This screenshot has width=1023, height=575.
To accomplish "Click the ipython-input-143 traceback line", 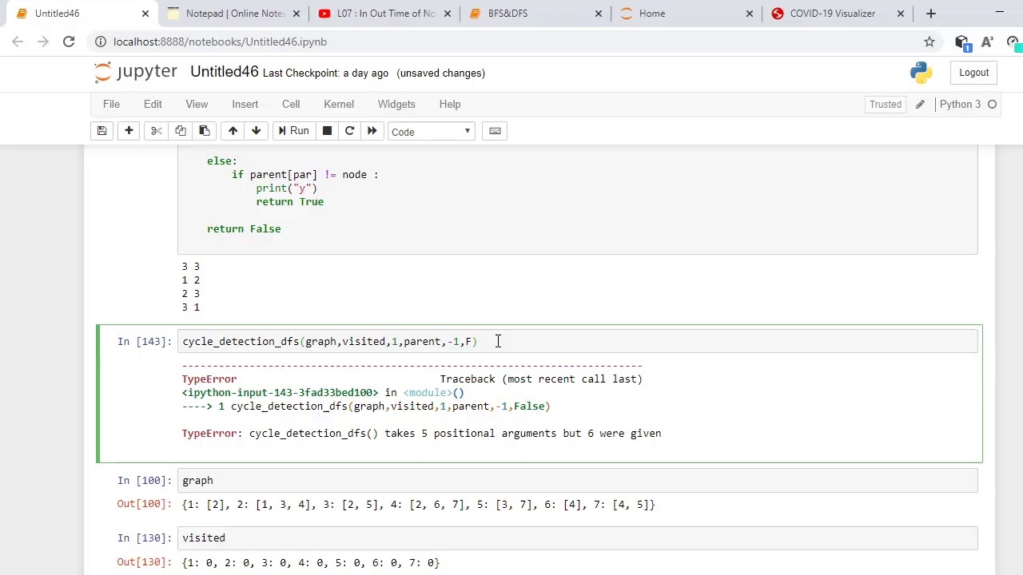I will (x=323, y=392).
